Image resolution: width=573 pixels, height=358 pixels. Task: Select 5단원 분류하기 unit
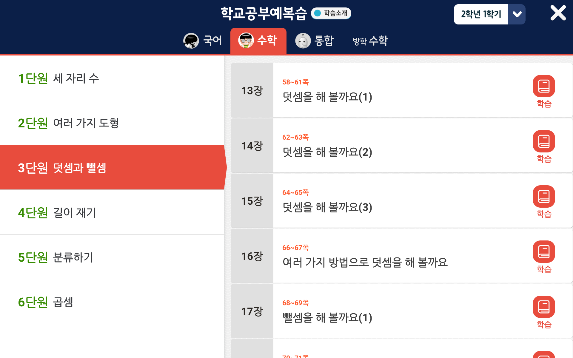coord(112,257)
